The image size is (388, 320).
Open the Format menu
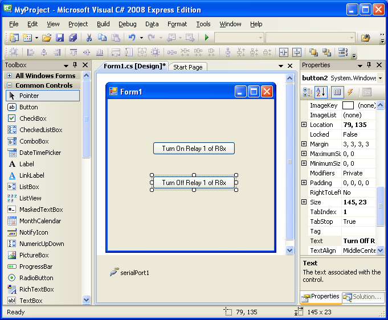pos(177,24)
